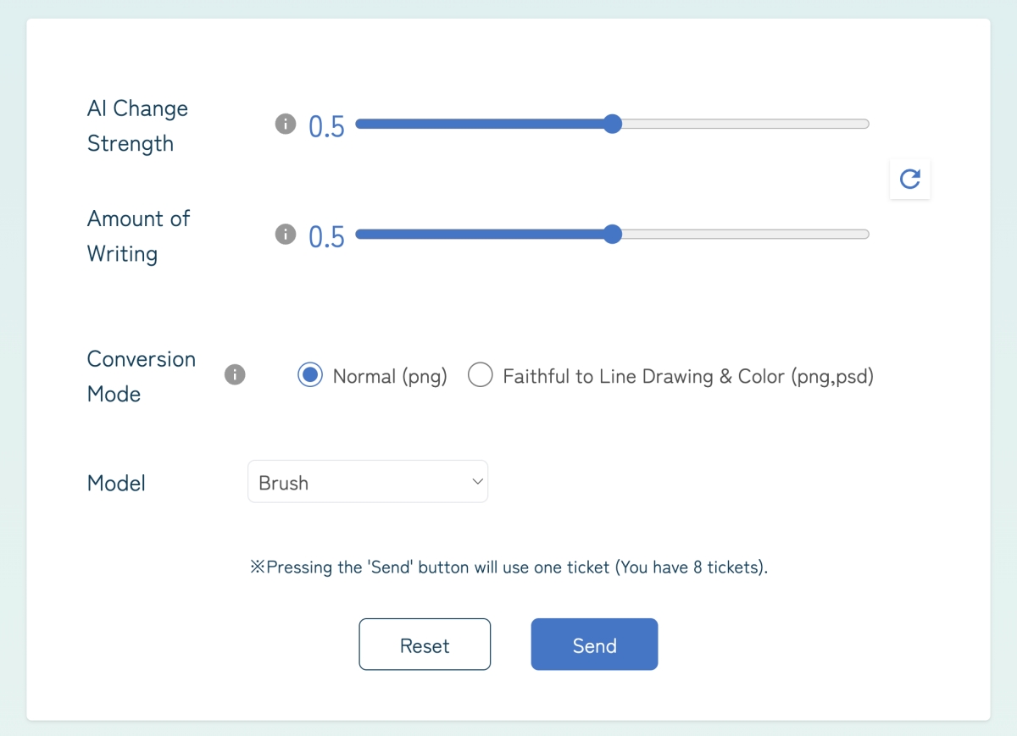Click the 0.5 value next to AI Change Strength
1017x736 pixels.
(x=326, y=126)
